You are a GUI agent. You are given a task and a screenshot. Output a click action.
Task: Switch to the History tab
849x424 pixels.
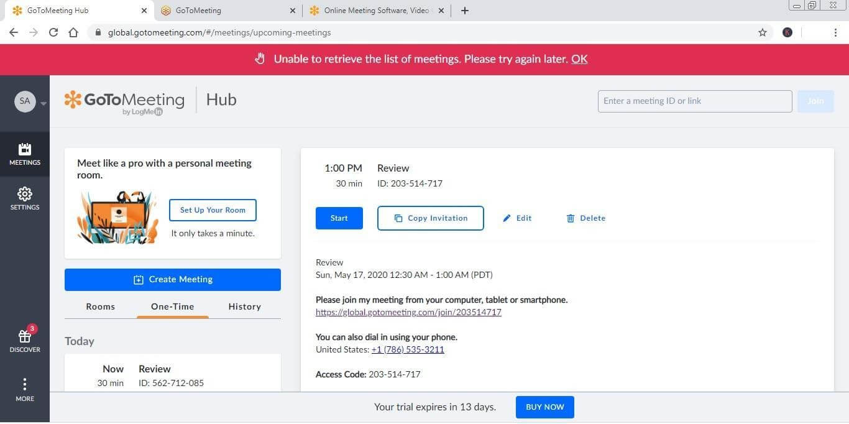click(x=244, y=306)
